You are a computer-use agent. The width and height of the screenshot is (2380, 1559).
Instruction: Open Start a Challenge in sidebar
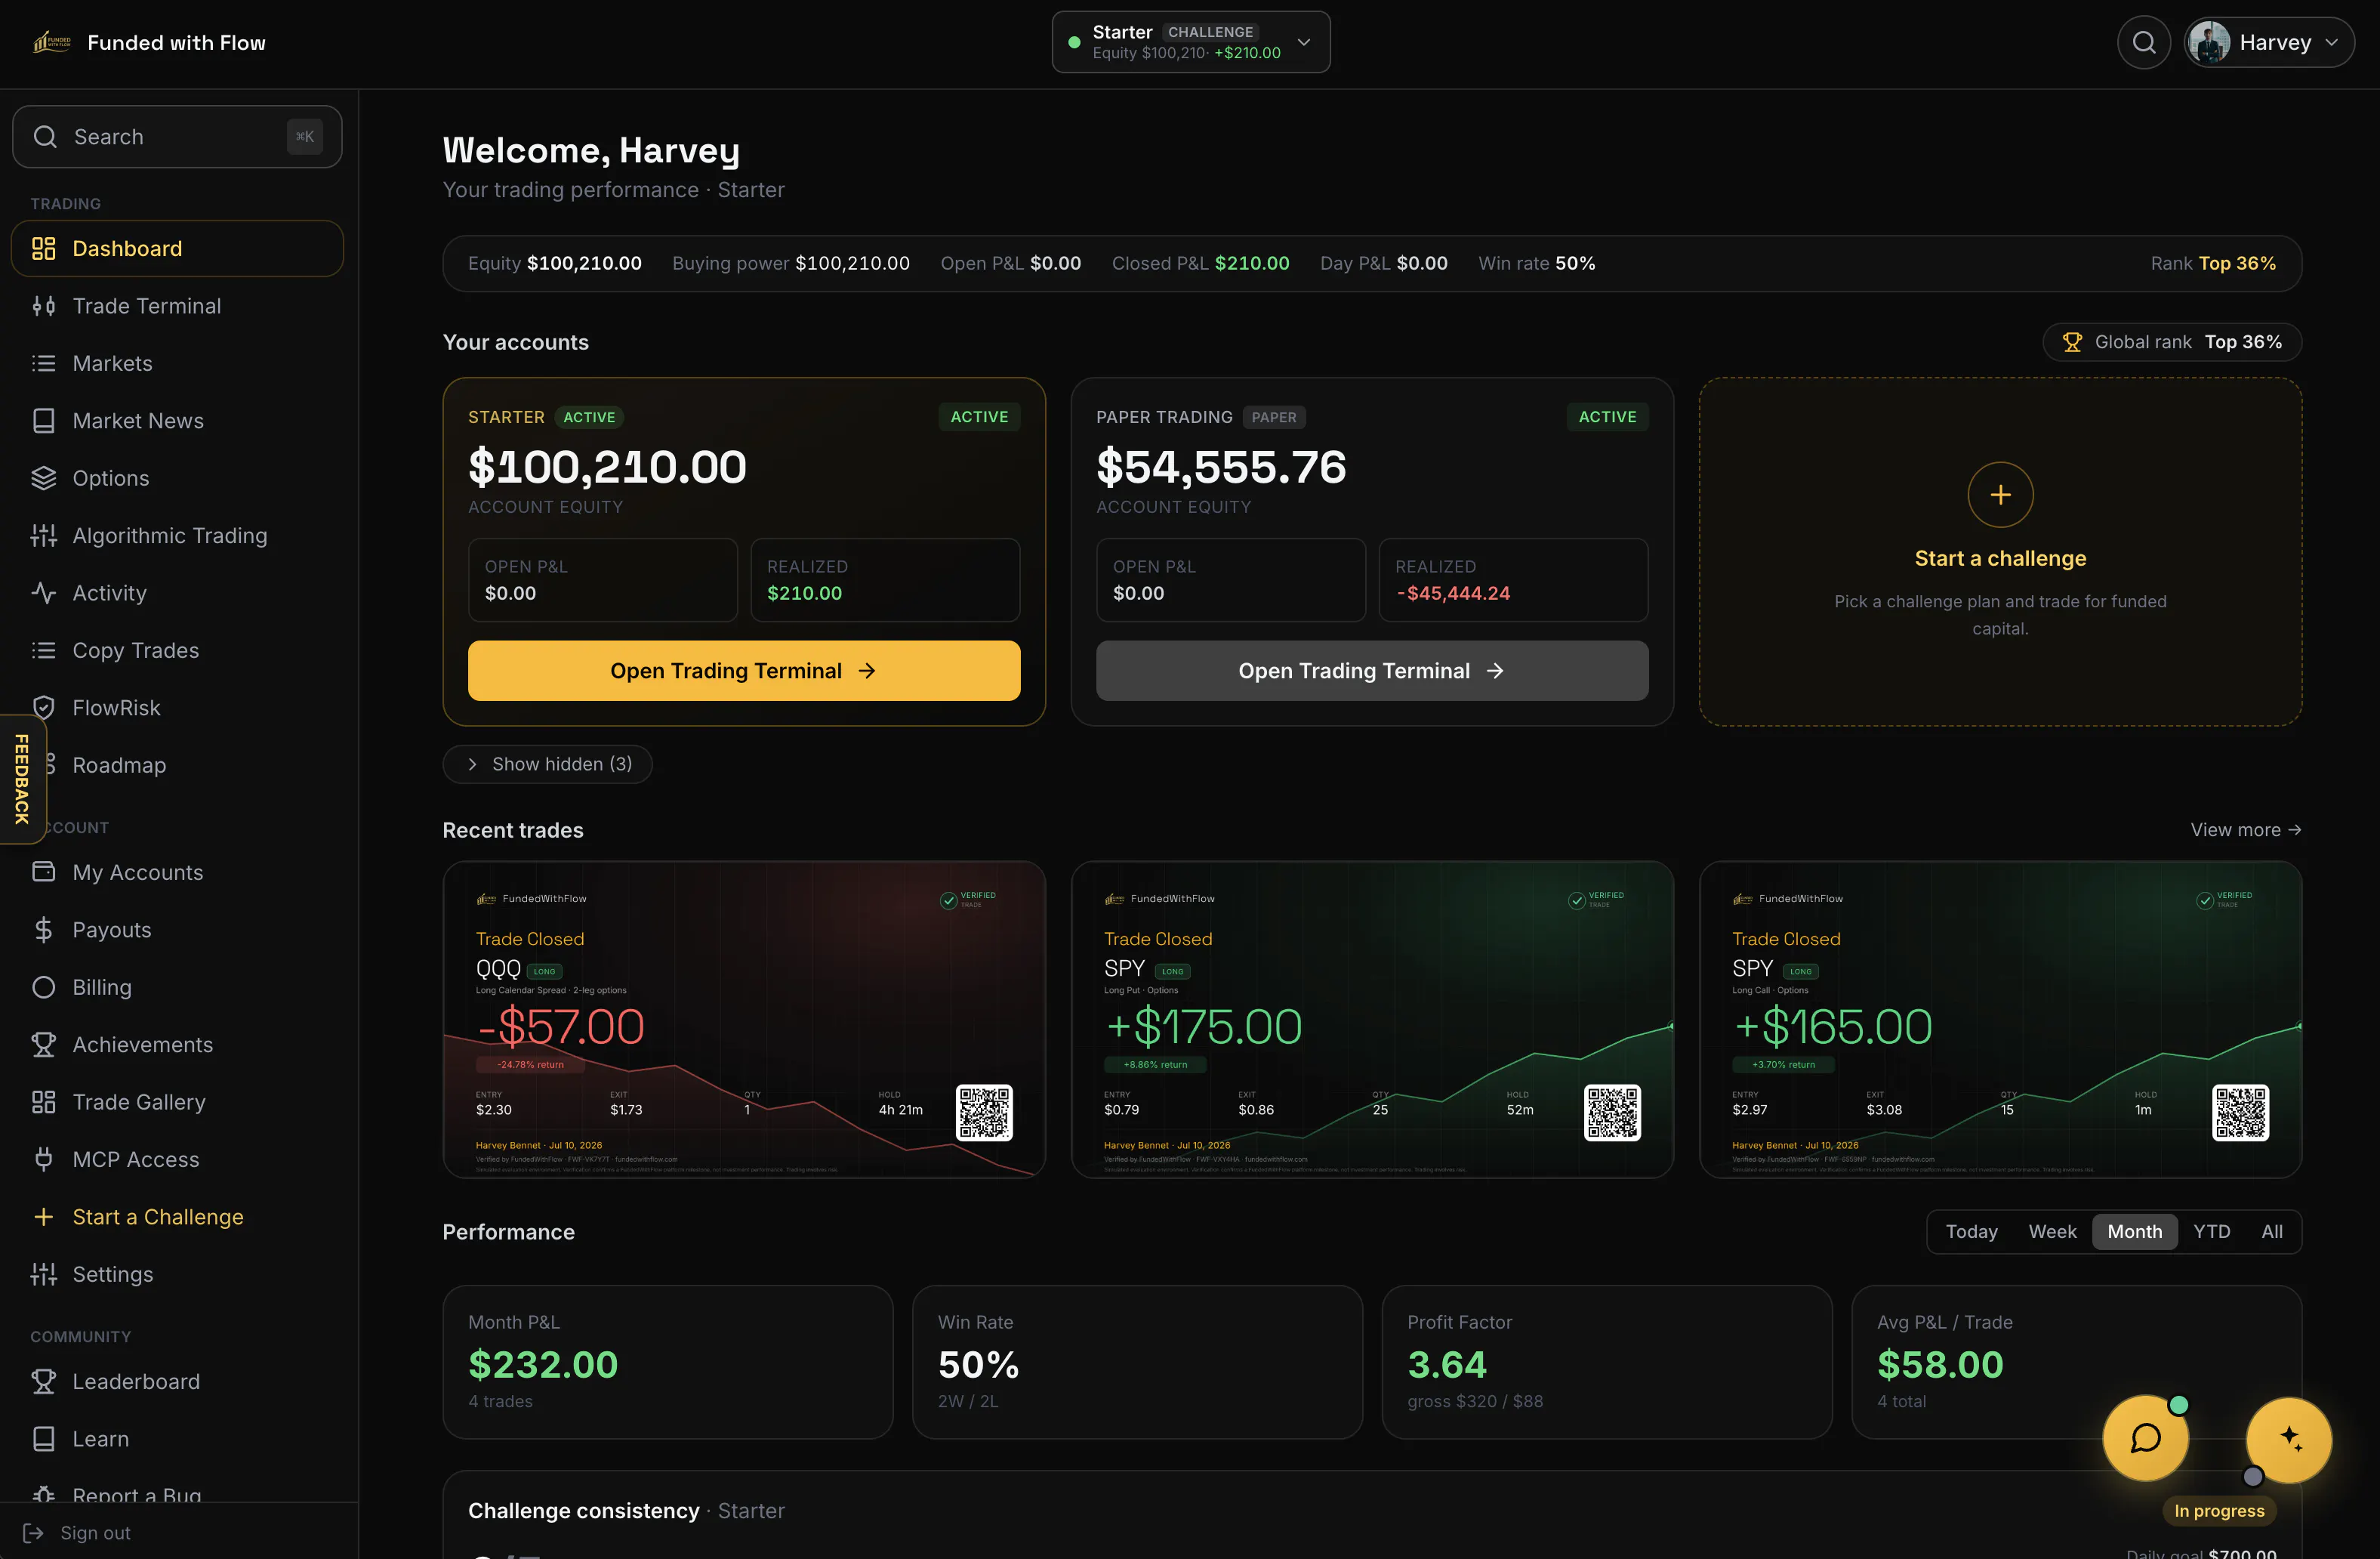[178, 1217]
